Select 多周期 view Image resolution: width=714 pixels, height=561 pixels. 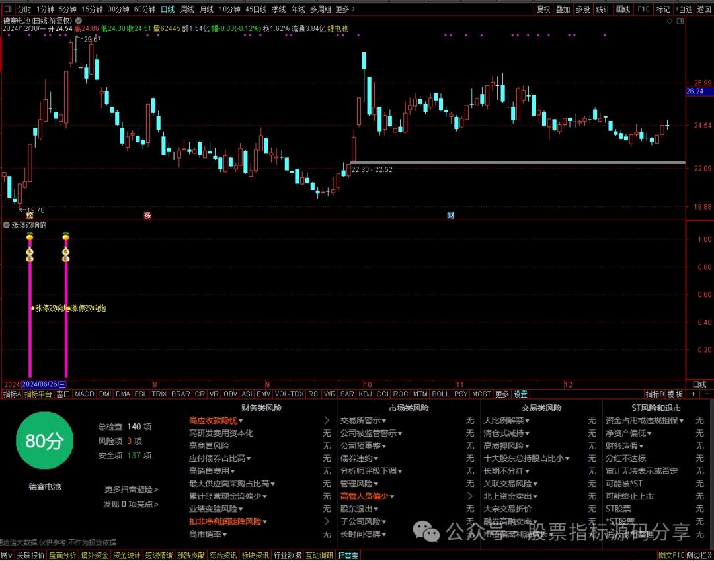pyautogui.click(x=321, y=9)
